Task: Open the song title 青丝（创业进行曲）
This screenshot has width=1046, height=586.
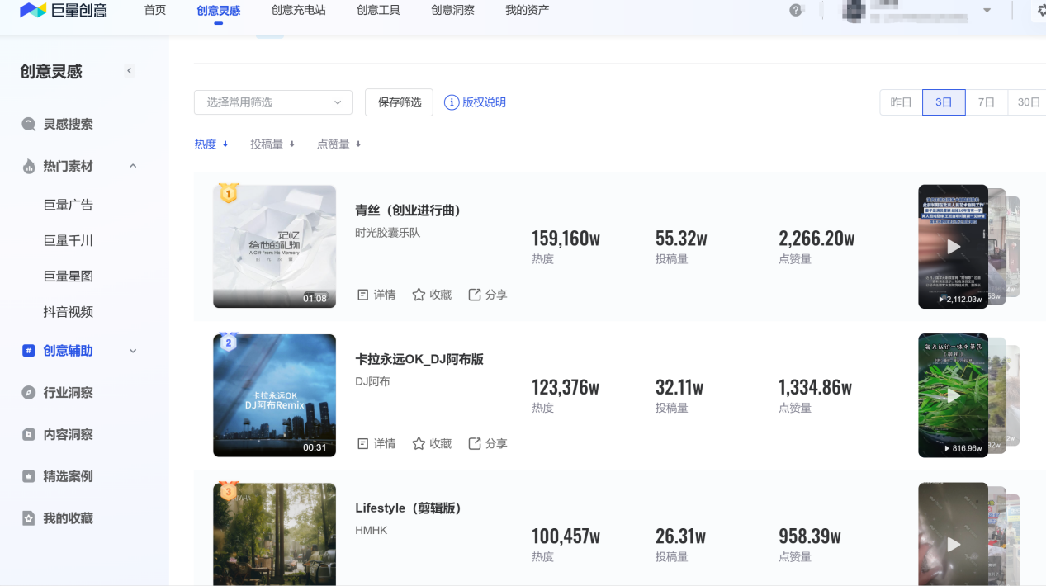Action: pyautogui.click(x=408, y=210)
